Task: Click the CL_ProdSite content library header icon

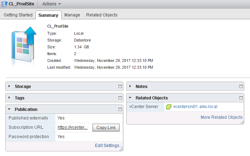Action: click(5, 4)
